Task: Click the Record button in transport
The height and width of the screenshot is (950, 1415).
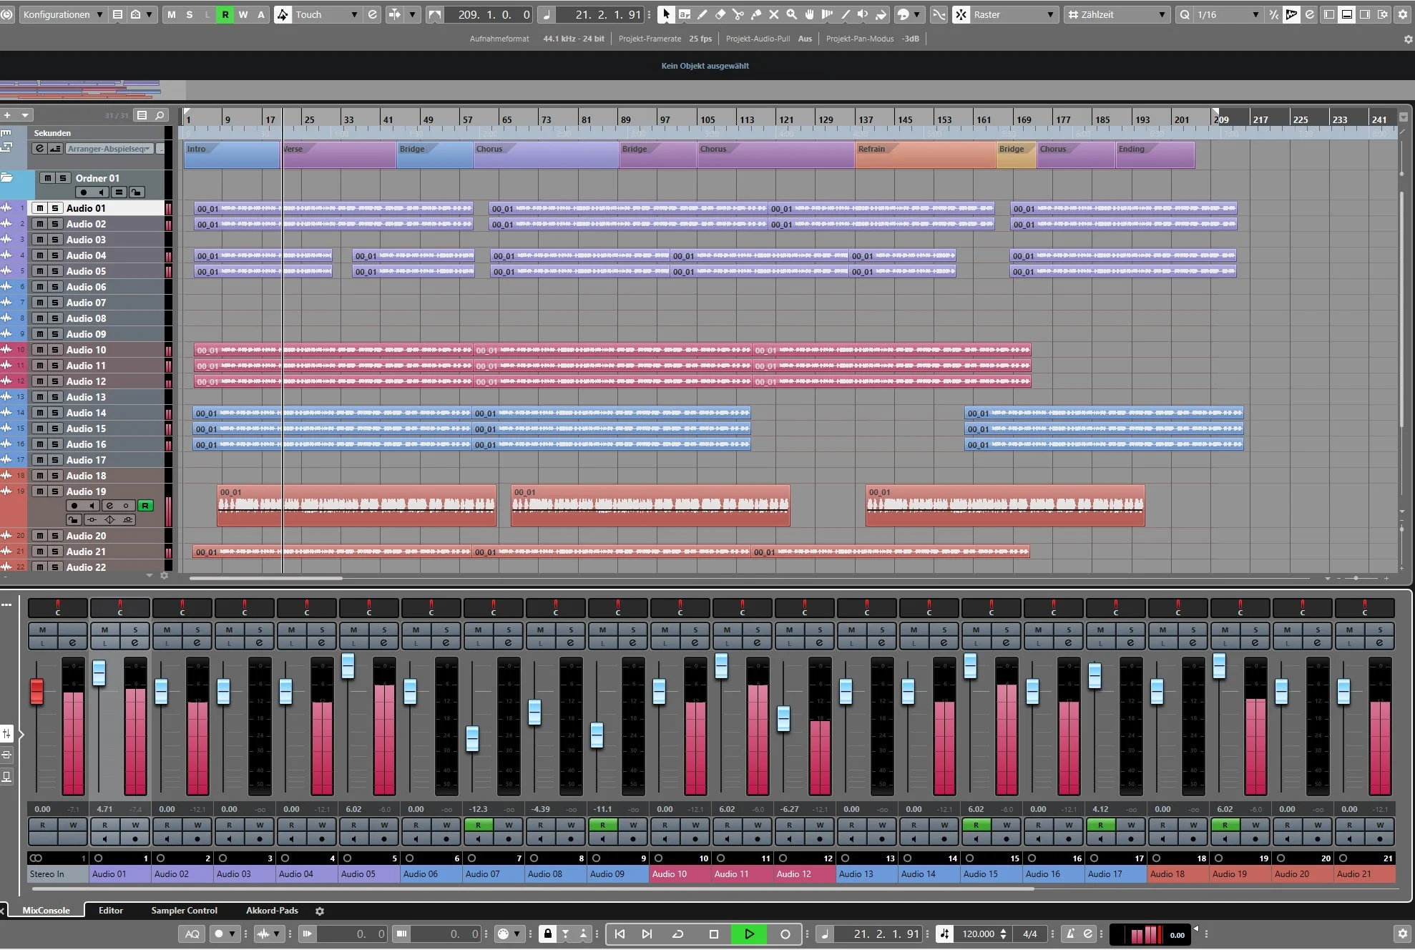Action: pos(785,934)
